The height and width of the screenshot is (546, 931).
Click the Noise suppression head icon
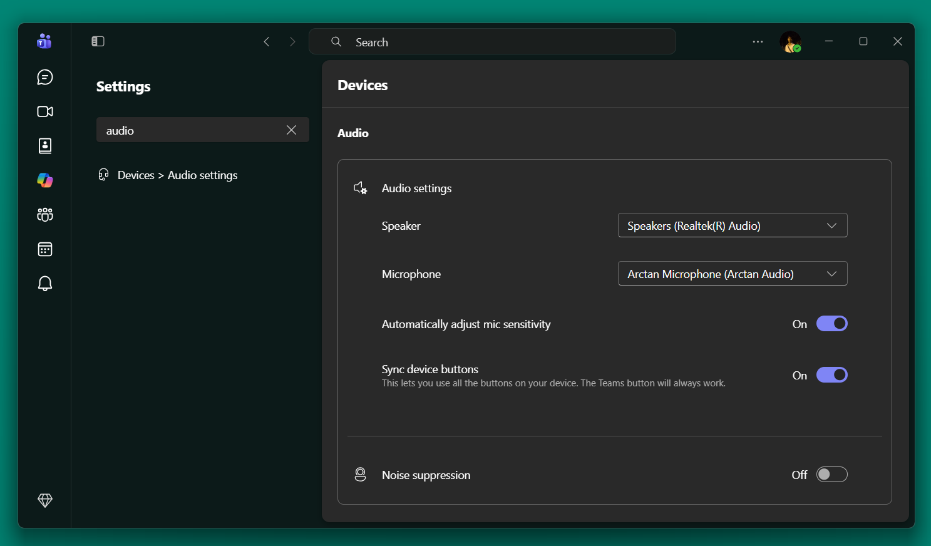point(360,475)
